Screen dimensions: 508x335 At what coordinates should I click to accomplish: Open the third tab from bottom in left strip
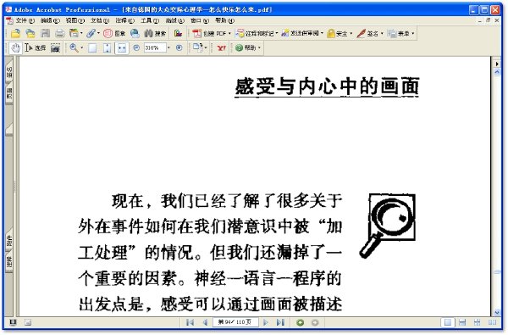point(9,129)
